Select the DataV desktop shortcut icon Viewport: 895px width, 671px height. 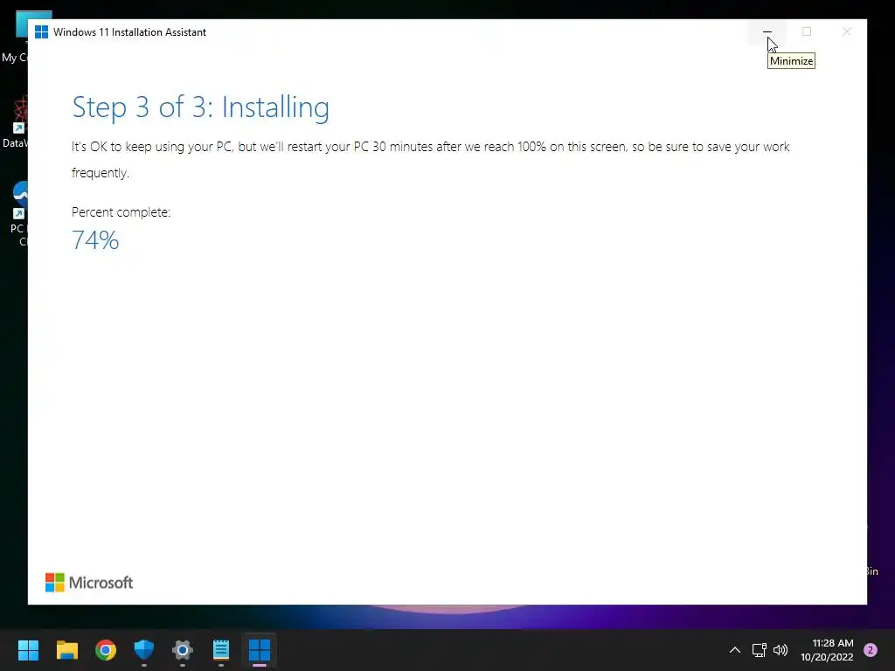point(16,121)
